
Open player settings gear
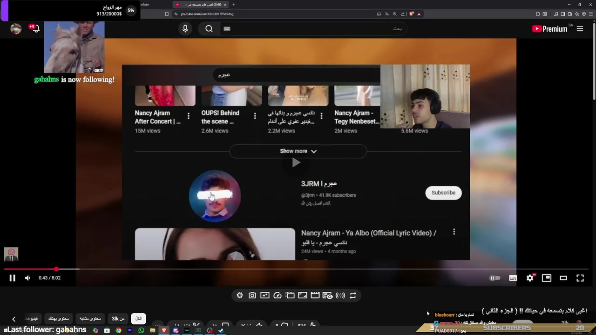[530, 278]
